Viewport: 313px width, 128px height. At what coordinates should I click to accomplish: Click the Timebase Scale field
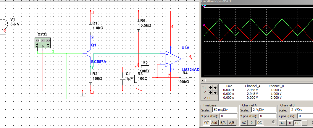225,110
